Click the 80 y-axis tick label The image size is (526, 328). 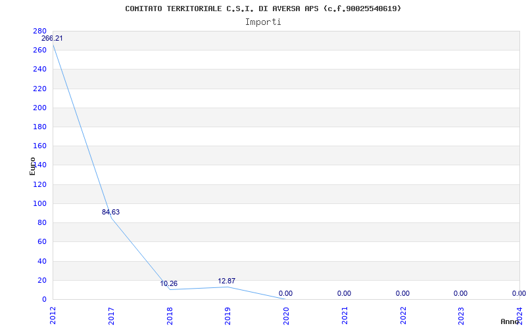(41, 222)
